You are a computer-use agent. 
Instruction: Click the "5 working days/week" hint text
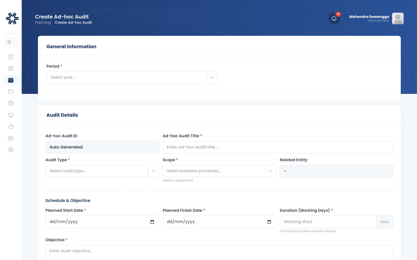tap(308, 231)
